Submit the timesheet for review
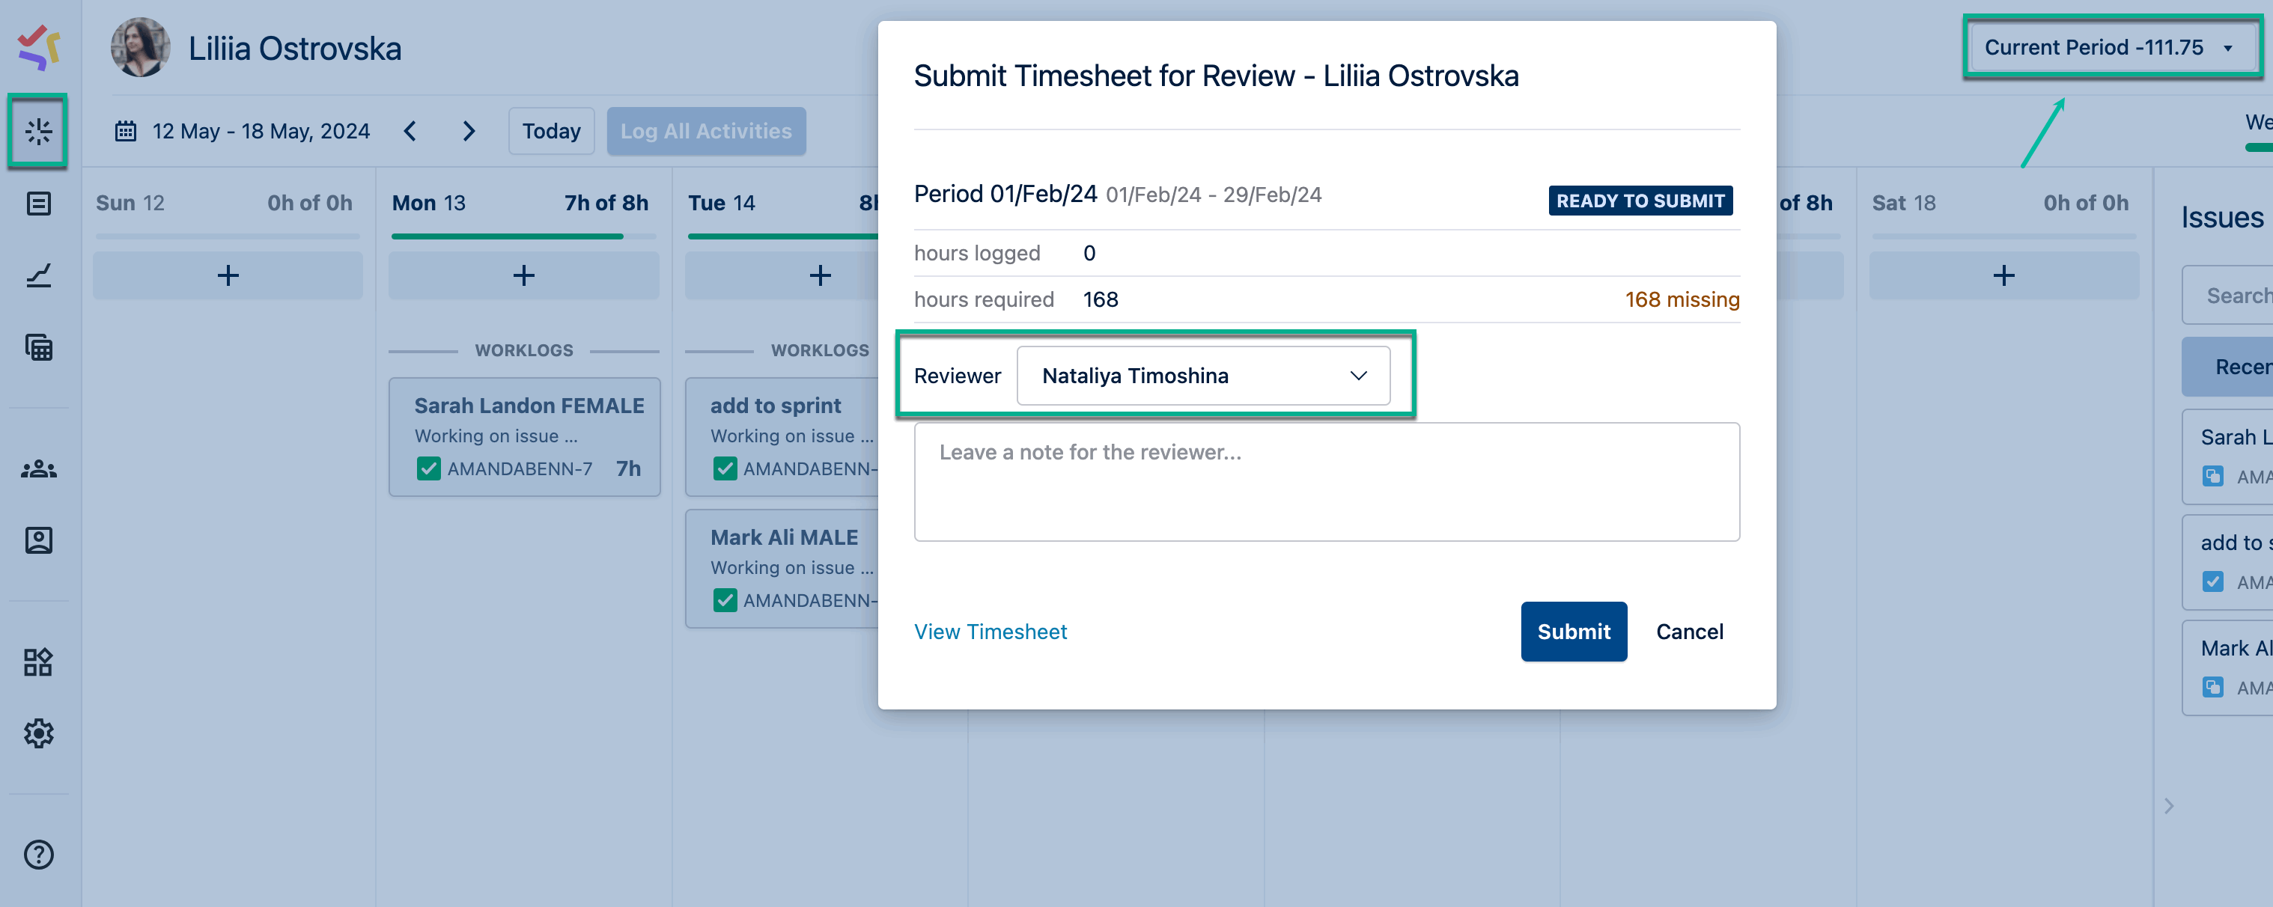This screenshot has height=907, width=2273. [1573, 631]
